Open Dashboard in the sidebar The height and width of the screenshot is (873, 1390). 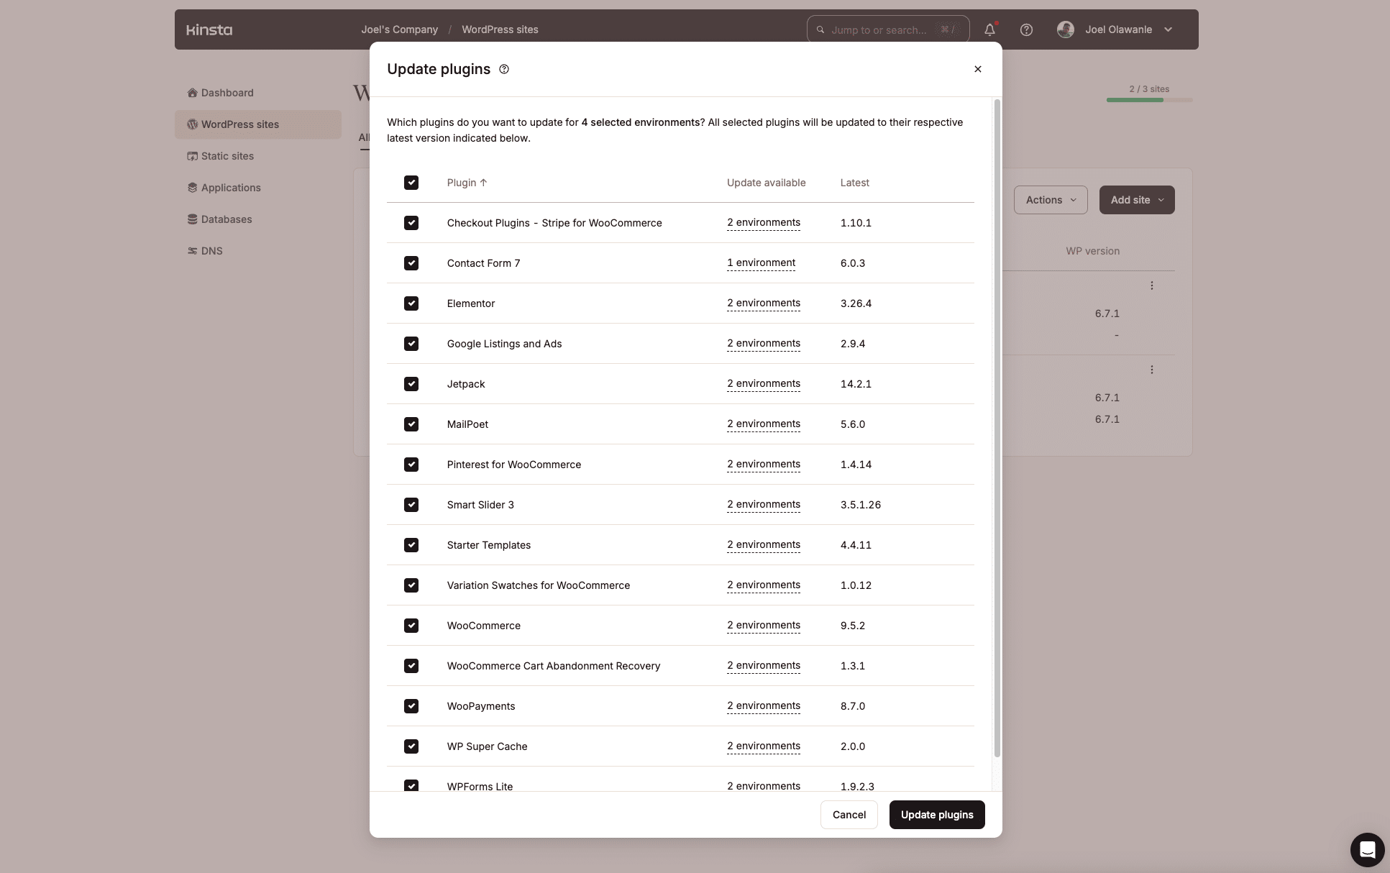pyautogui.click(x=257, y=93)
